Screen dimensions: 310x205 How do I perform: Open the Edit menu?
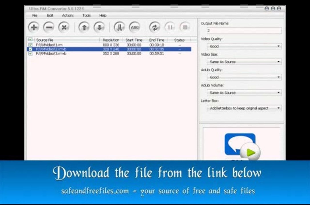(x=50, y=15)
